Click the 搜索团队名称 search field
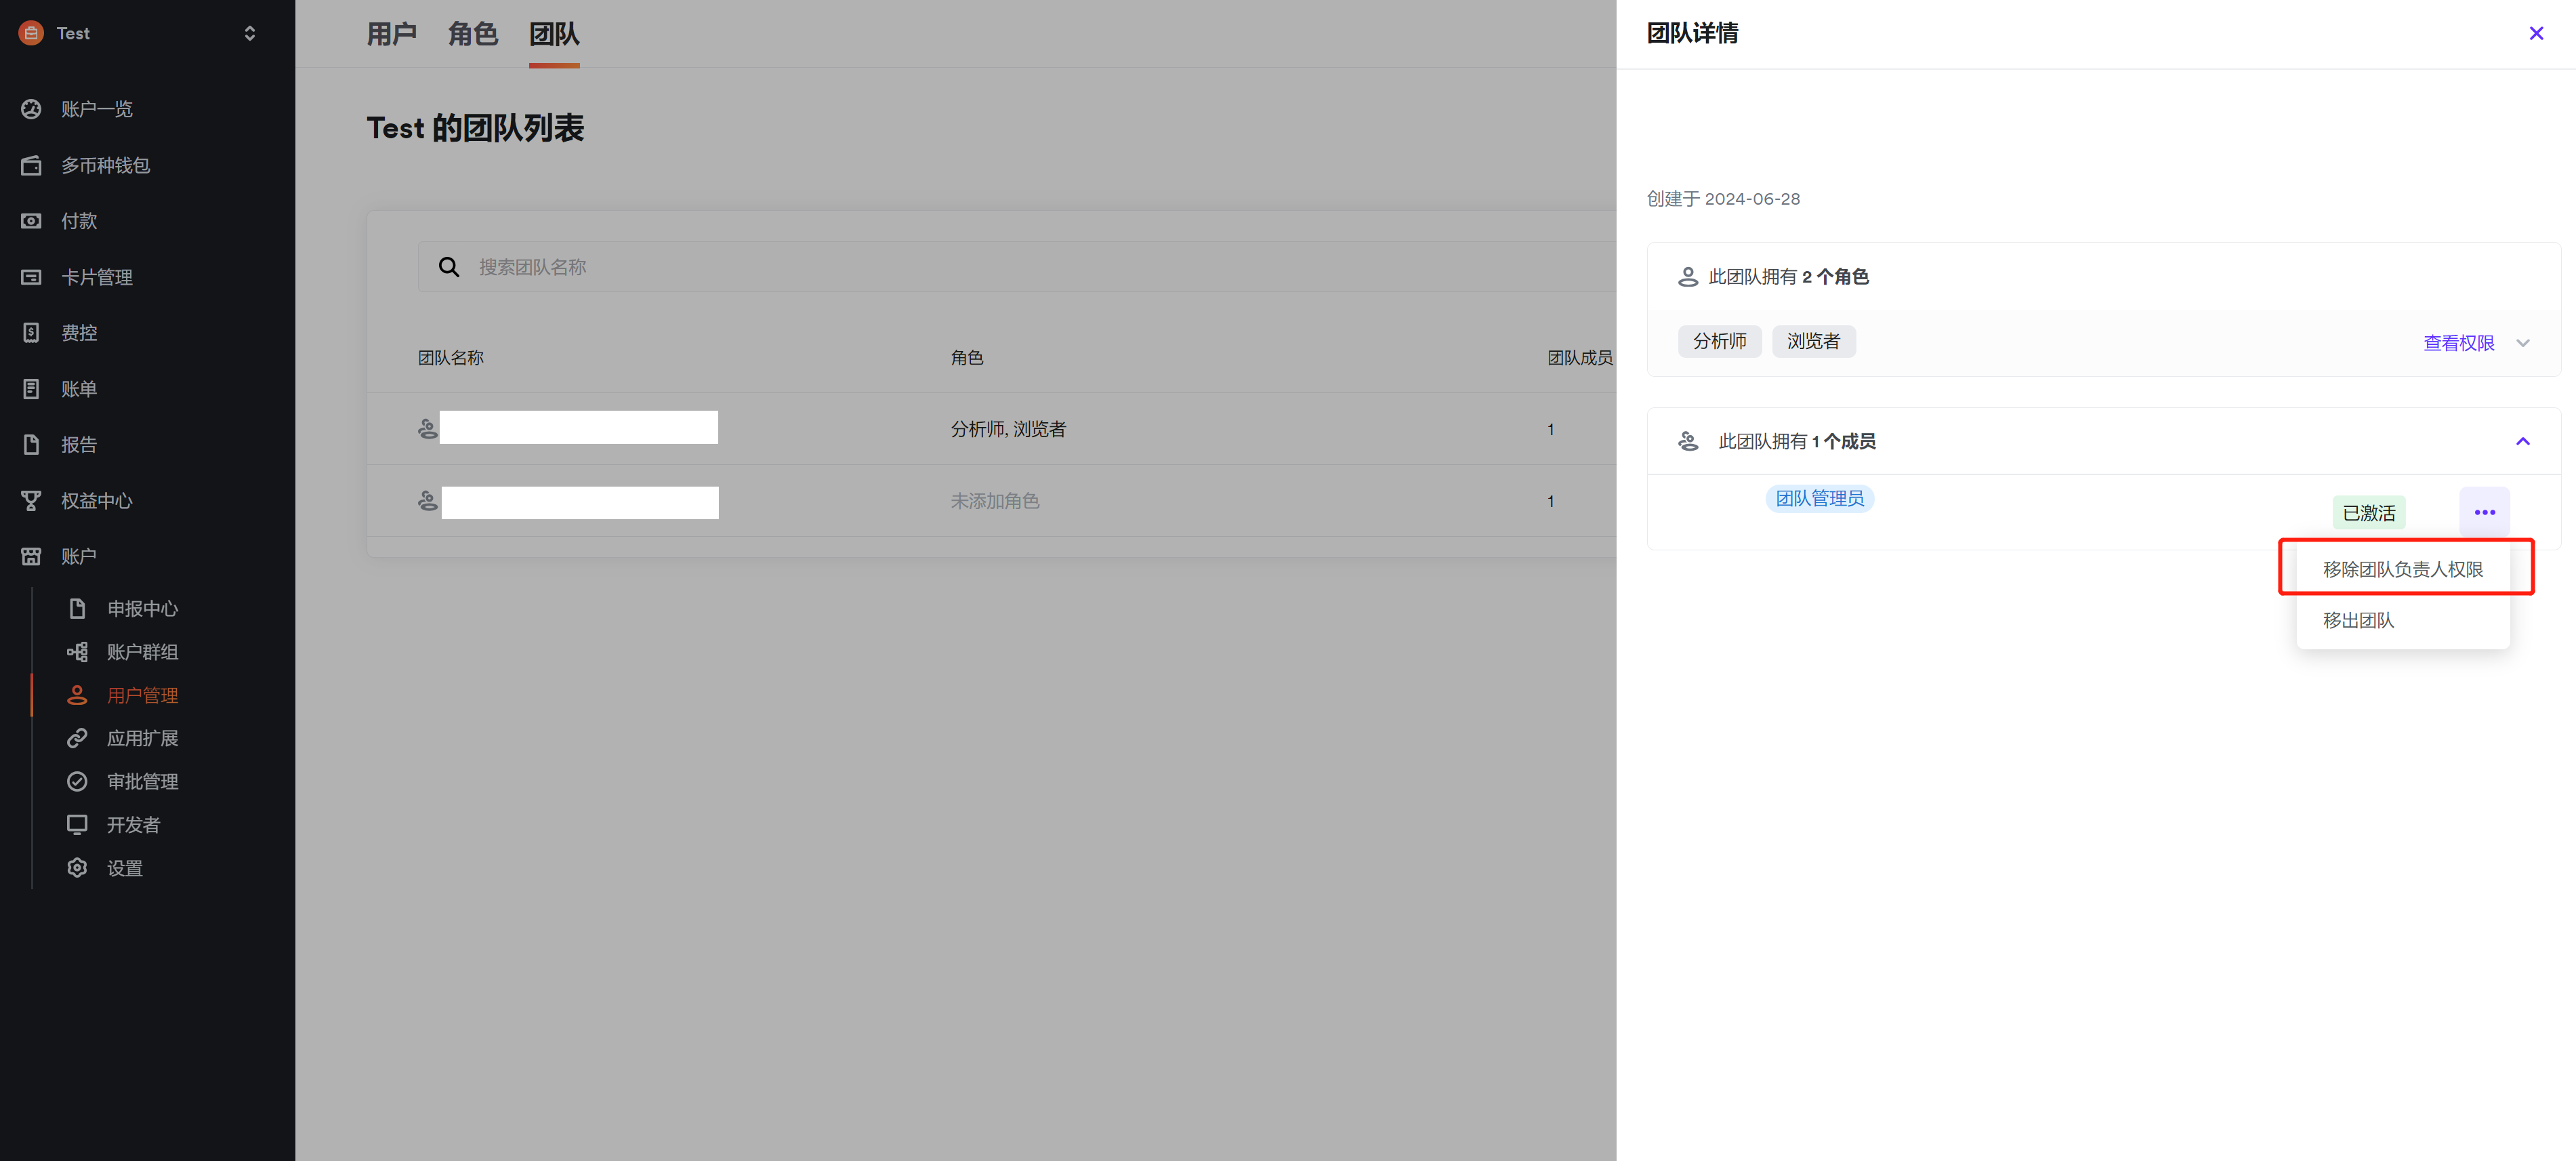This screenshot has width=2576, height=1161. pos(1016,267)
